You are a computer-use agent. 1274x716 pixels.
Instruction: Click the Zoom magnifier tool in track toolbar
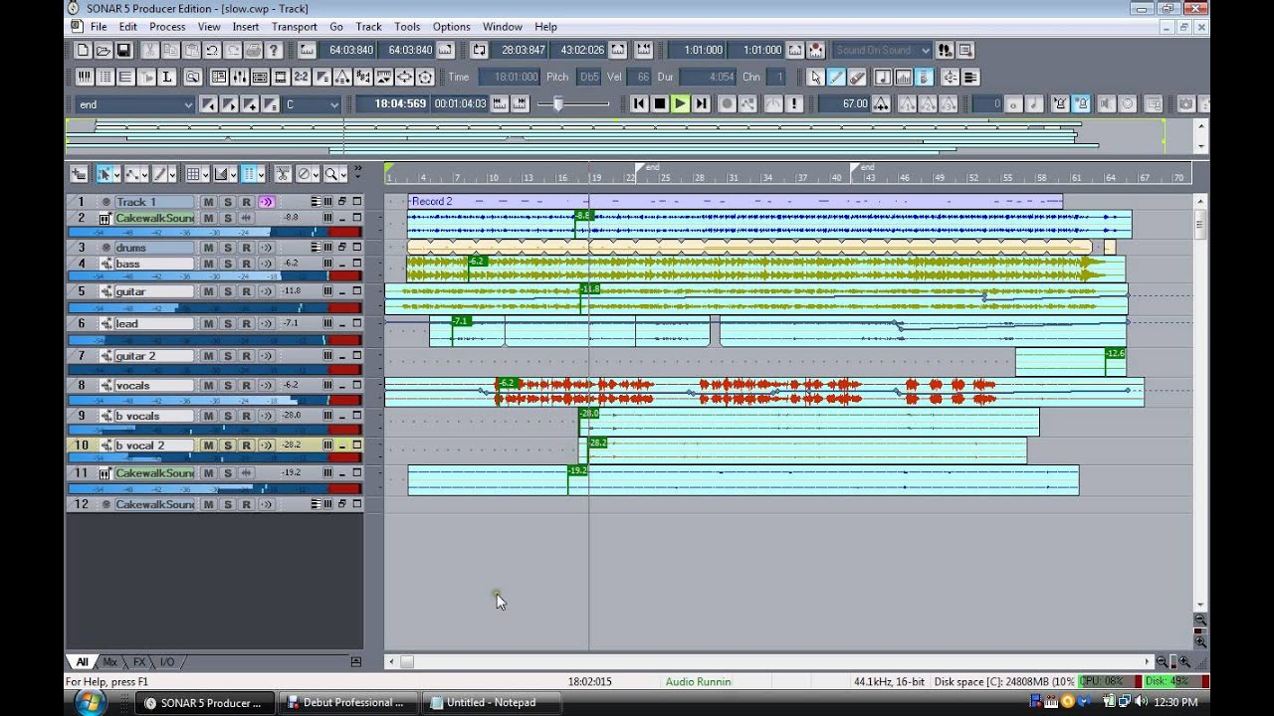pos(330,174)
